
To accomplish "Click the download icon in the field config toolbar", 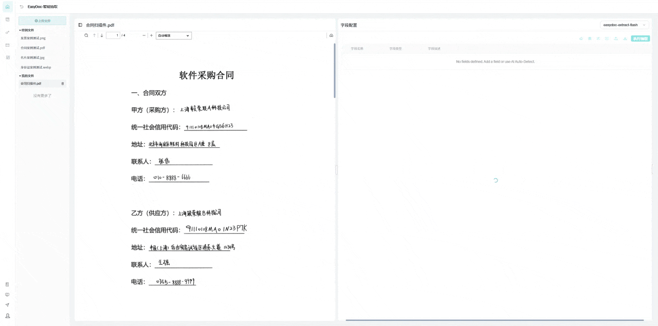I will (x=625, y=39).
